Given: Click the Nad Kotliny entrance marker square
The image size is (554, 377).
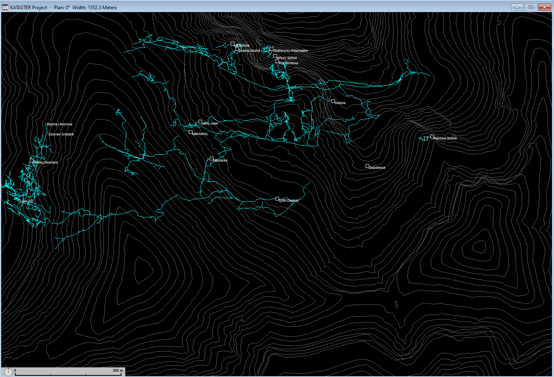Looking at the screenshot, I should pyautogui.click(x=190, y=132).
